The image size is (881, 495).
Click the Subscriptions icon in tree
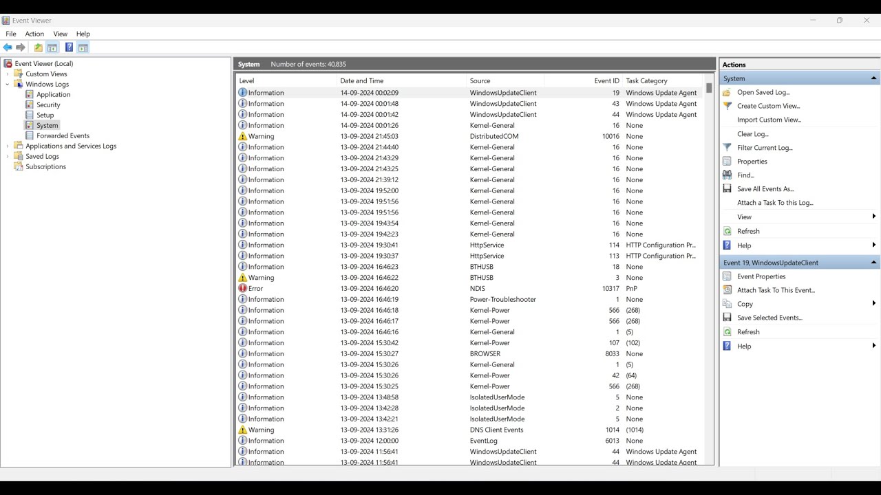click(19, 166)
